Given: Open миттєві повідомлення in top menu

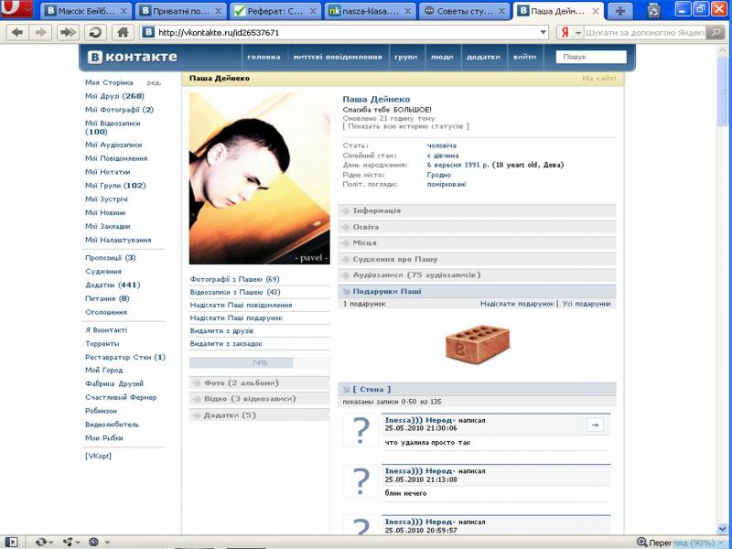Looking at the screenshot, I should pyautogui.click(x=338, y=57).
